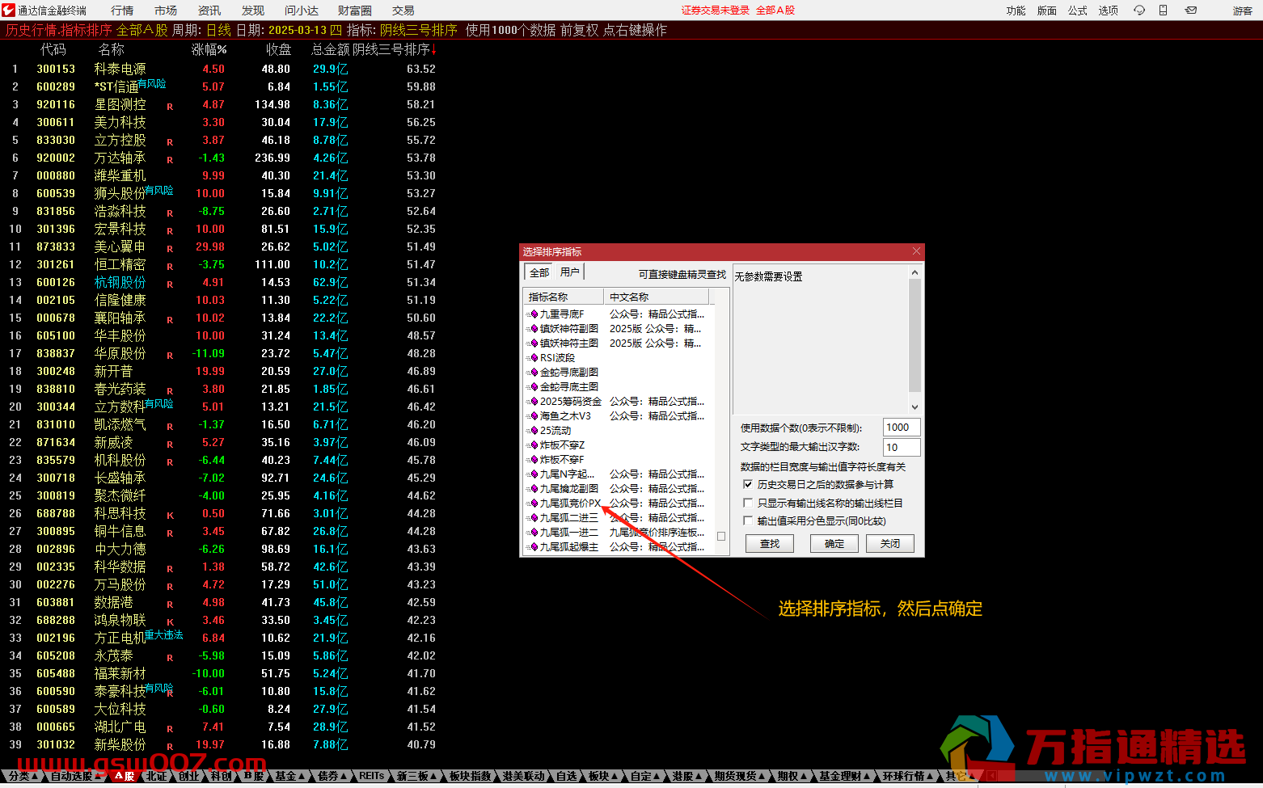Click the customer service headset icon
This screenshot has width=1263, height=788.
pos(1139,11)
